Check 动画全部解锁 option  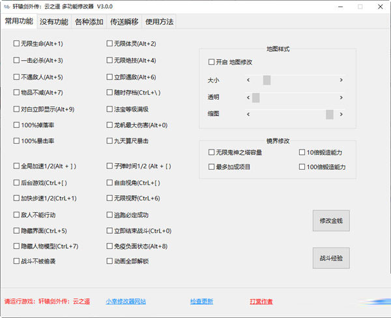click(109, 261)
